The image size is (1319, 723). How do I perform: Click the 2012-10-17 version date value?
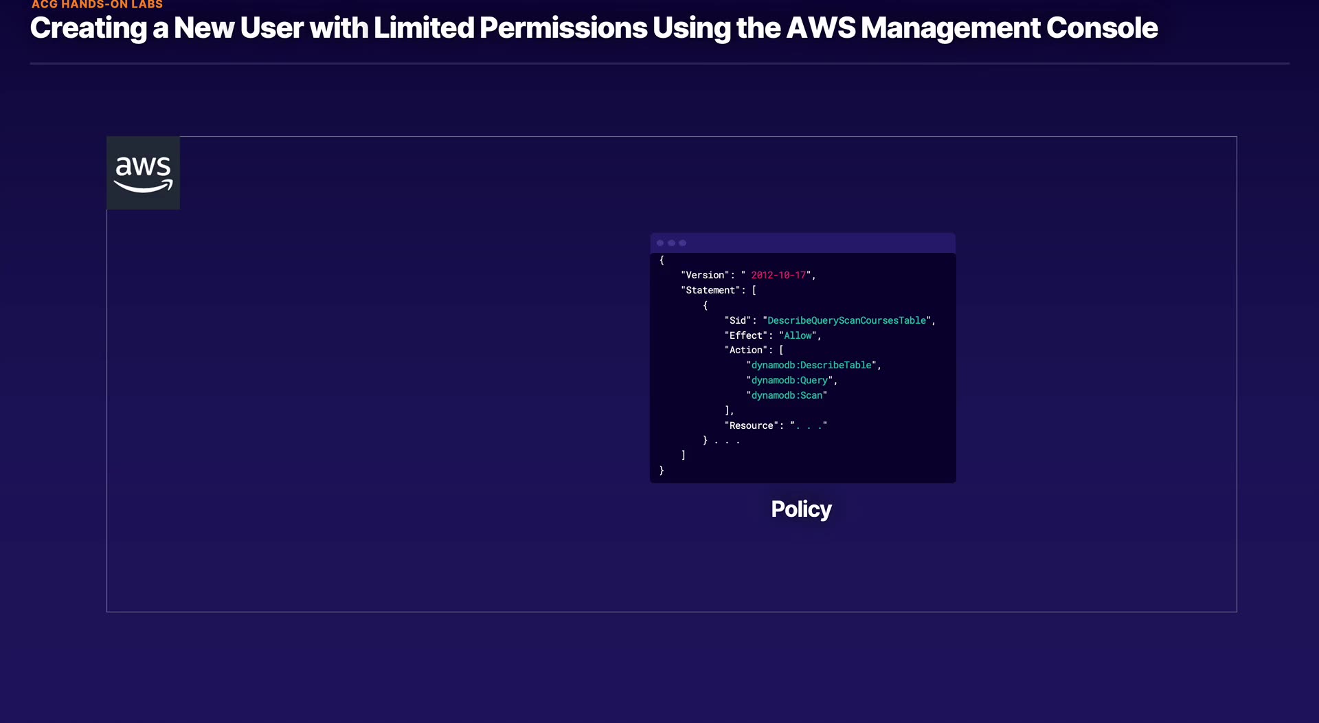click(778, 276)
